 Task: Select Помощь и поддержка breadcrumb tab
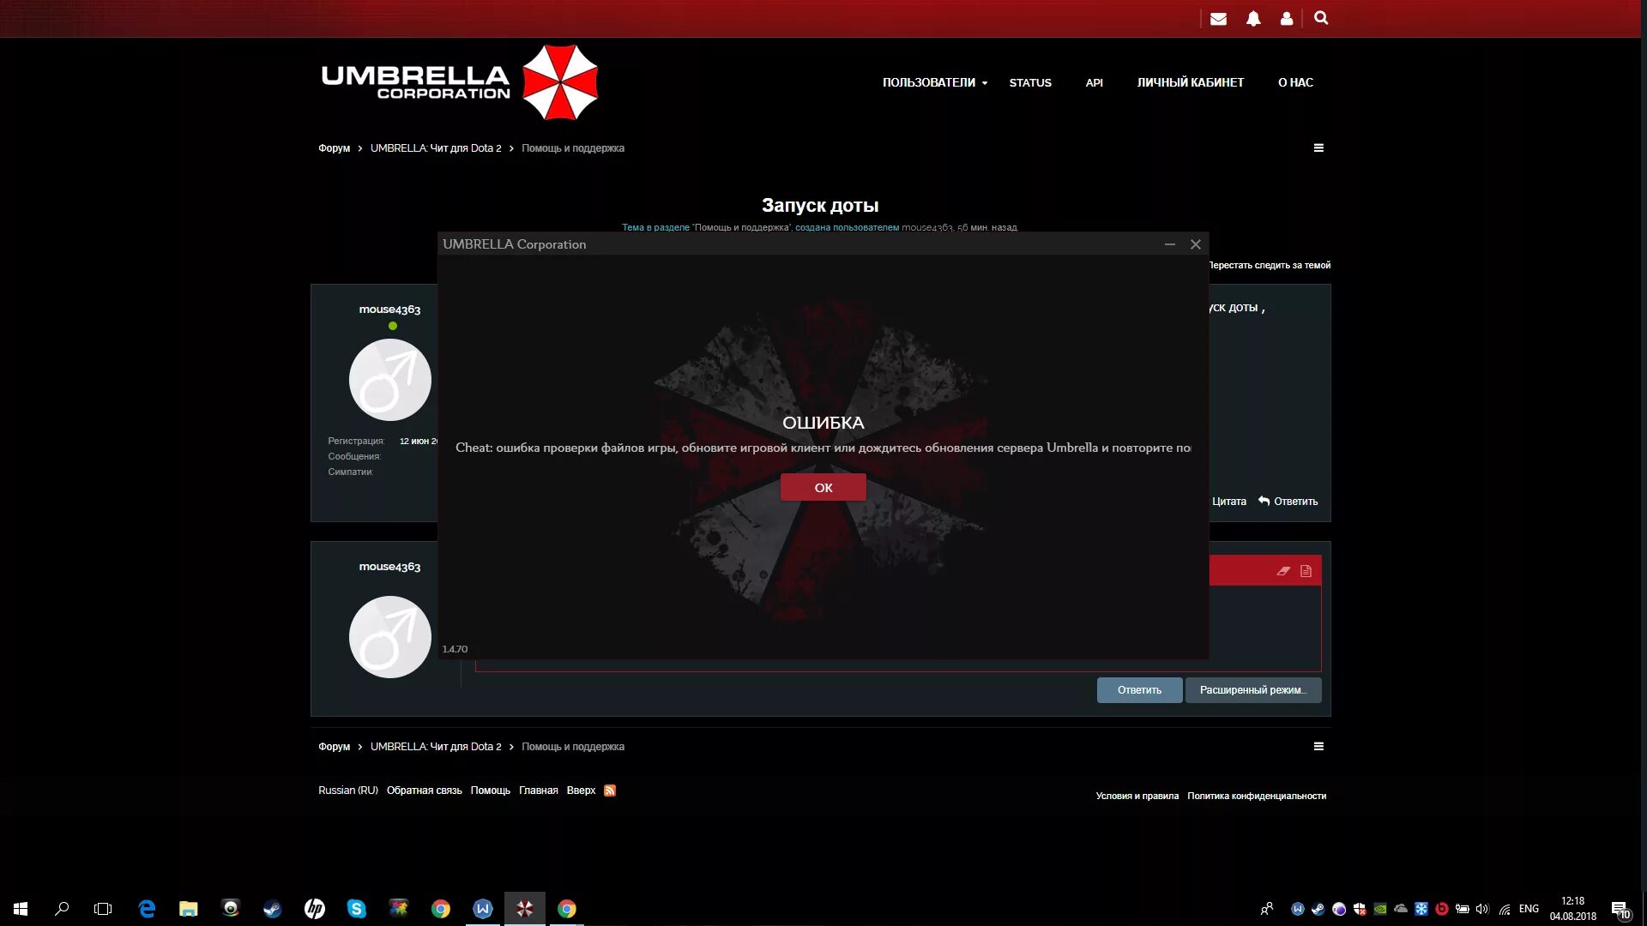coord(572,148)
